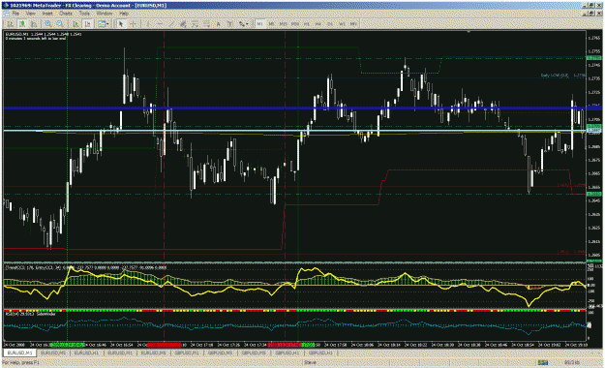Switch to line chart icon
The image size is (605, 368).
(x=34, y=24)
